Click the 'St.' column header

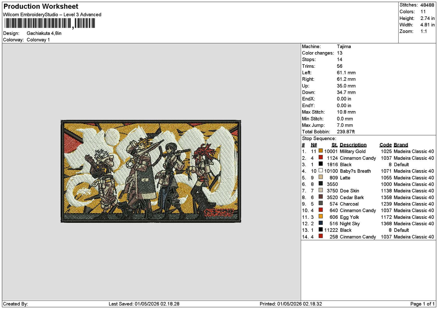334,145
